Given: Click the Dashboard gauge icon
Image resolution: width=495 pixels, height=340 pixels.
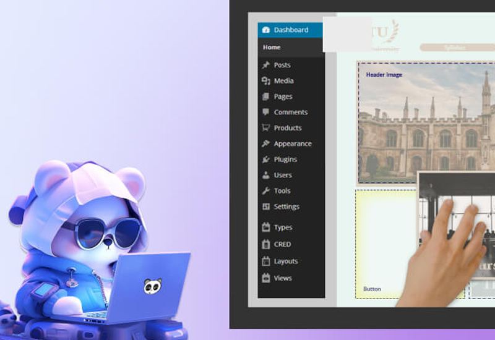Looking at the screenshot, I should tap(266, 30).
